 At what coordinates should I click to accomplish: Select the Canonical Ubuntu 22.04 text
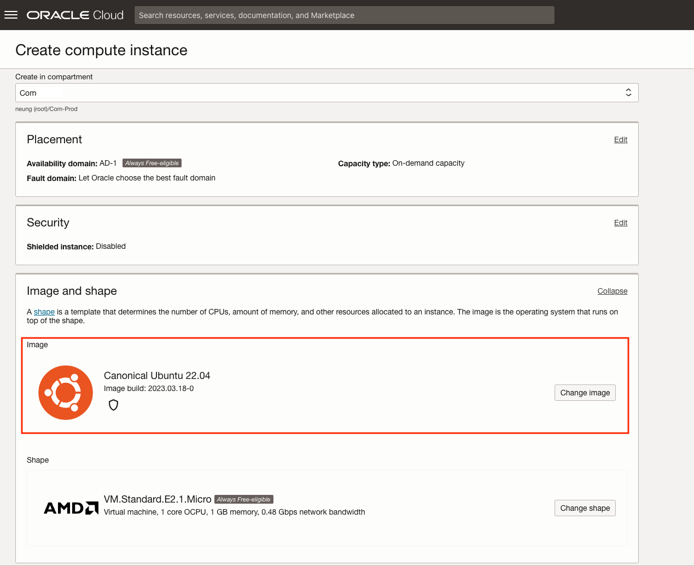157,376
